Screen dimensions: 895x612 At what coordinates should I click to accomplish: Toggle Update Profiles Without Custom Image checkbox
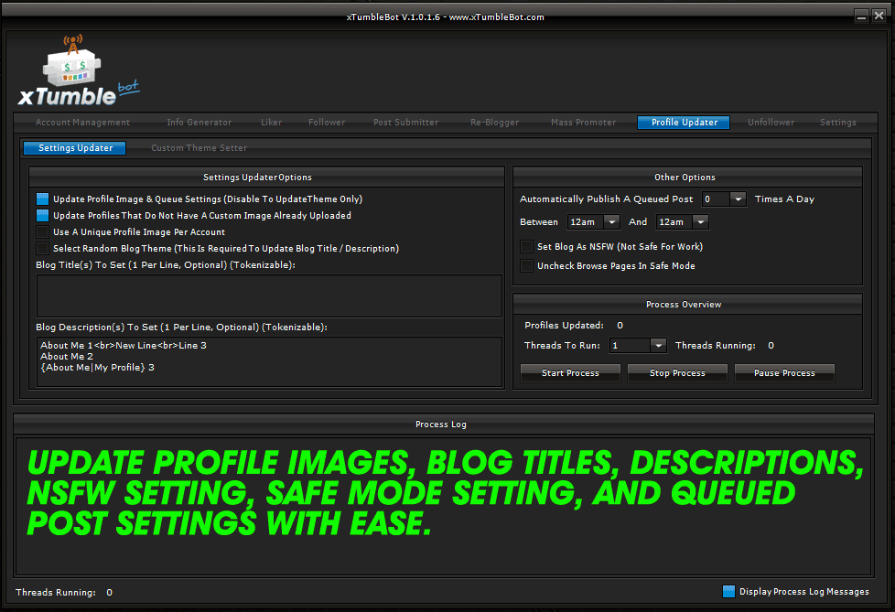[42, 216]
